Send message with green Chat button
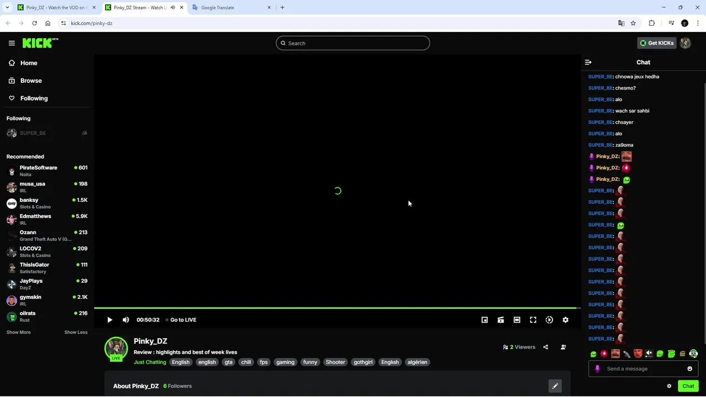Screen dimensions: 706x397 tap(688, 386)
